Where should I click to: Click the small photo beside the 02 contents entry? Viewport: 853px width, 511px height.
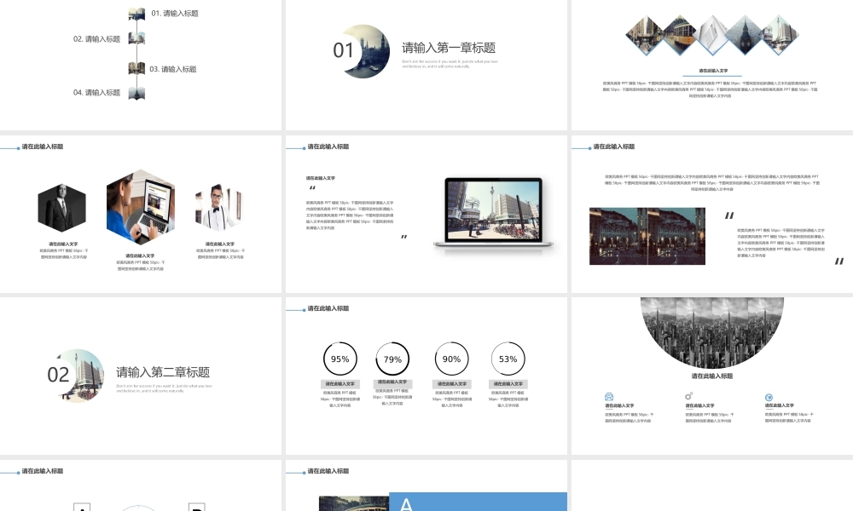pos(136,38)
